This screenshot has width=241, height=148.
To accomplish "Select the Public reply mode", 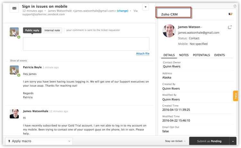I will point(32,30).
